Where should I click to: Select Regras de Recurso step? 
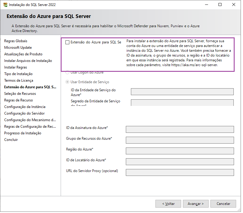coord(19,100)
